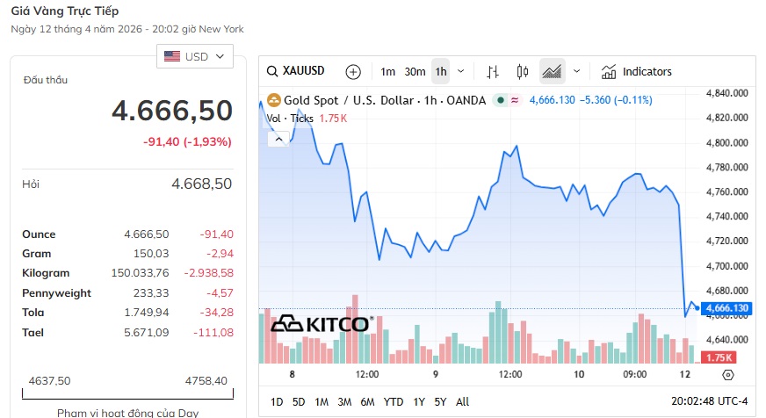Open the Indicators panel
The image size is (766, 418).
coord(637,71)
